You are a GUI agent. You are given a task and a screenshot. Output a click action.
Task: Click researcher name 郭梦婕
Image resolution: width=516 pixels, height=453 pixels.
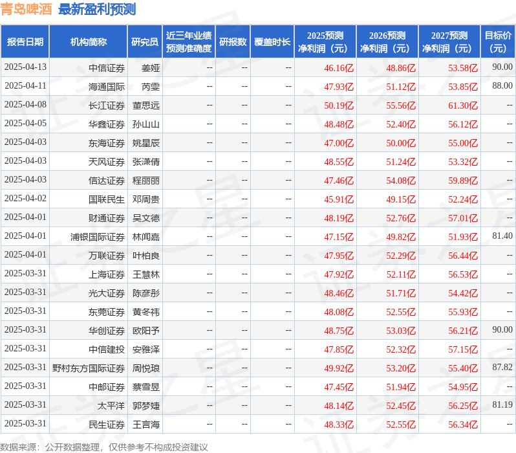(146, 406)
